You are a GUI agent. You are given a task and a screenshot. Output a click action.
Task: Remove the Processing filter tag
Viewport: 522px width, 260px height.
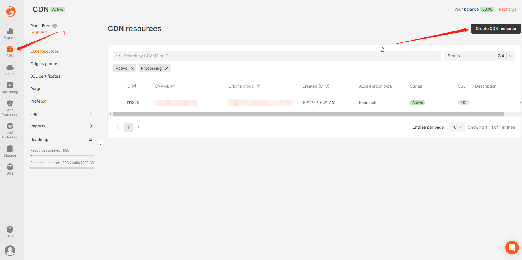coord(167,68)
